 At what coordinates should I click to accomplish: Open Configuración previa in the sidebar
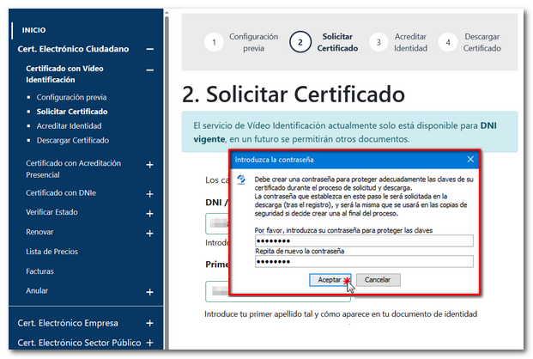(71, 98)
